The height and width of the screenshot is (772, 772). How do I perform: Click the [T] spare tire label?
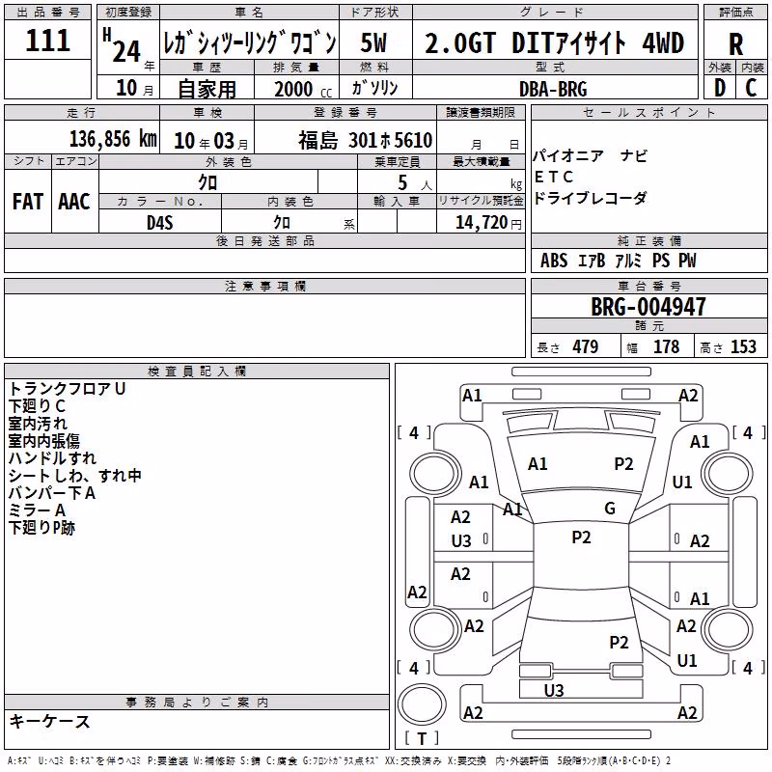422,738
